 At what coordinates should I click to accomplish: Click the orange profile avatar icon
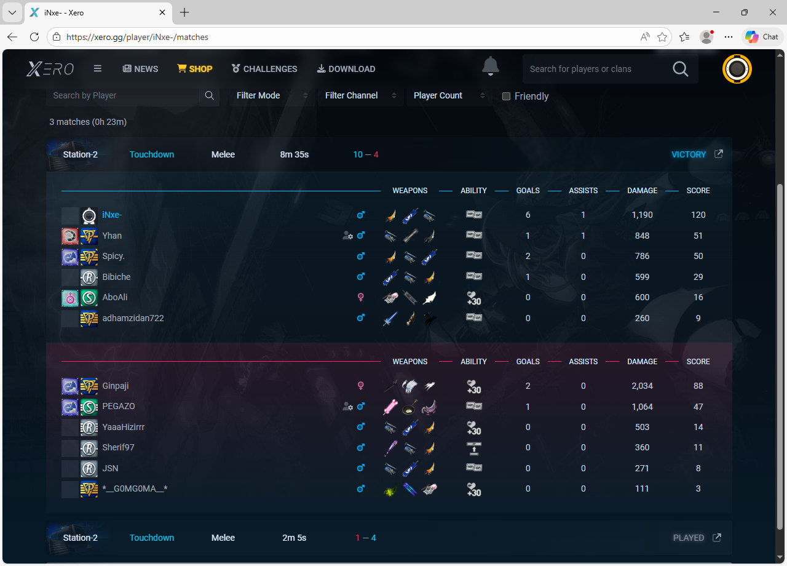tap(737, 69)
